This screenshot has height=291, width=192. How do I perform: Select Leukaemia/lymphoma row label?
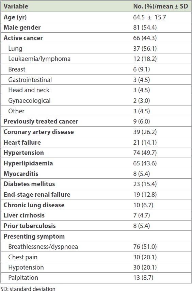click(39, 59)
